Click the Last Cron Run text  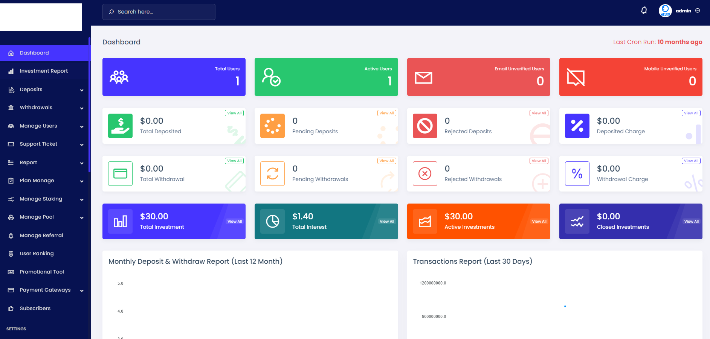658,42
